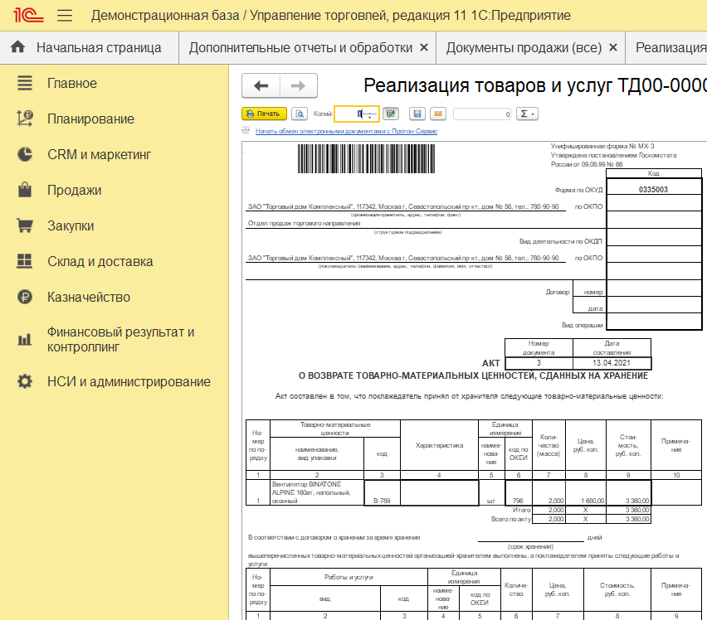Click the Номер документа header cell
707x620 pixels.
(539, 348)
